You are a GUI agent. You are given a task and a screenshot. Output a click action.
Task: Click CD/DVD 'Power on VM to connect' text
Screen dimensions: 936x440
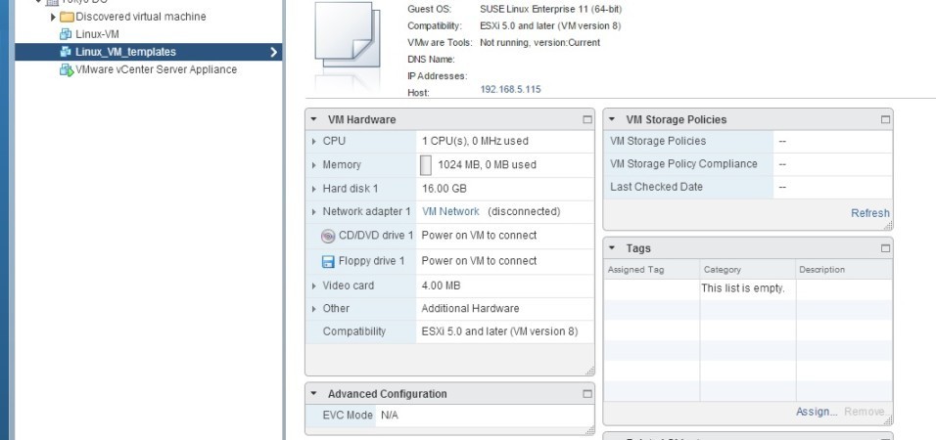tap(479, 236)
